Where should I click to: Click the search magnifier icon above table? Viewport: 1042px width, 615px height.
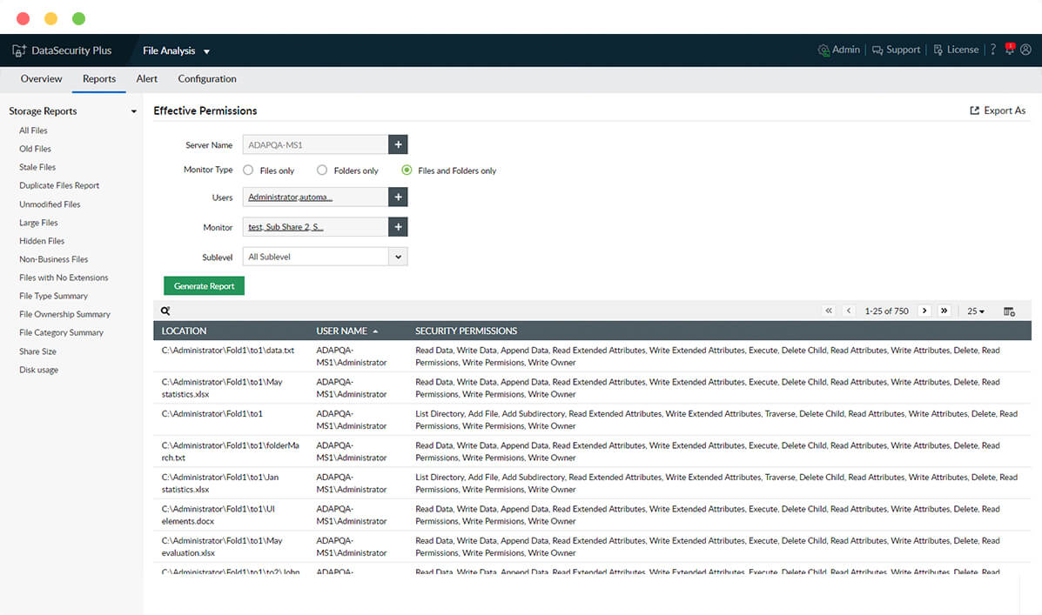(165, 311)
